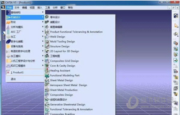The width and height of the screenshot is (180, 115).
Task: Expand the 基础结构 submenu arrow
Action: (x=43, y=12)
